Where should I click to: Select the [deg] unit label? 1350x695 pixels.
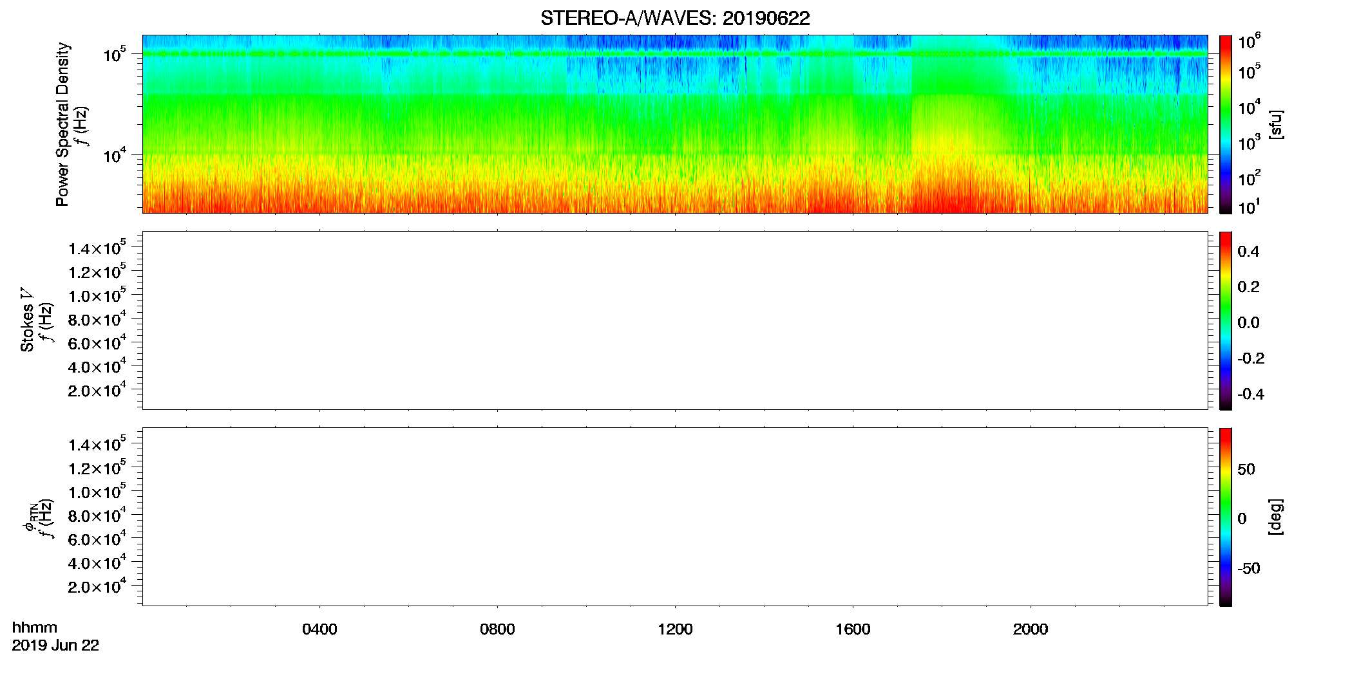1275,517
